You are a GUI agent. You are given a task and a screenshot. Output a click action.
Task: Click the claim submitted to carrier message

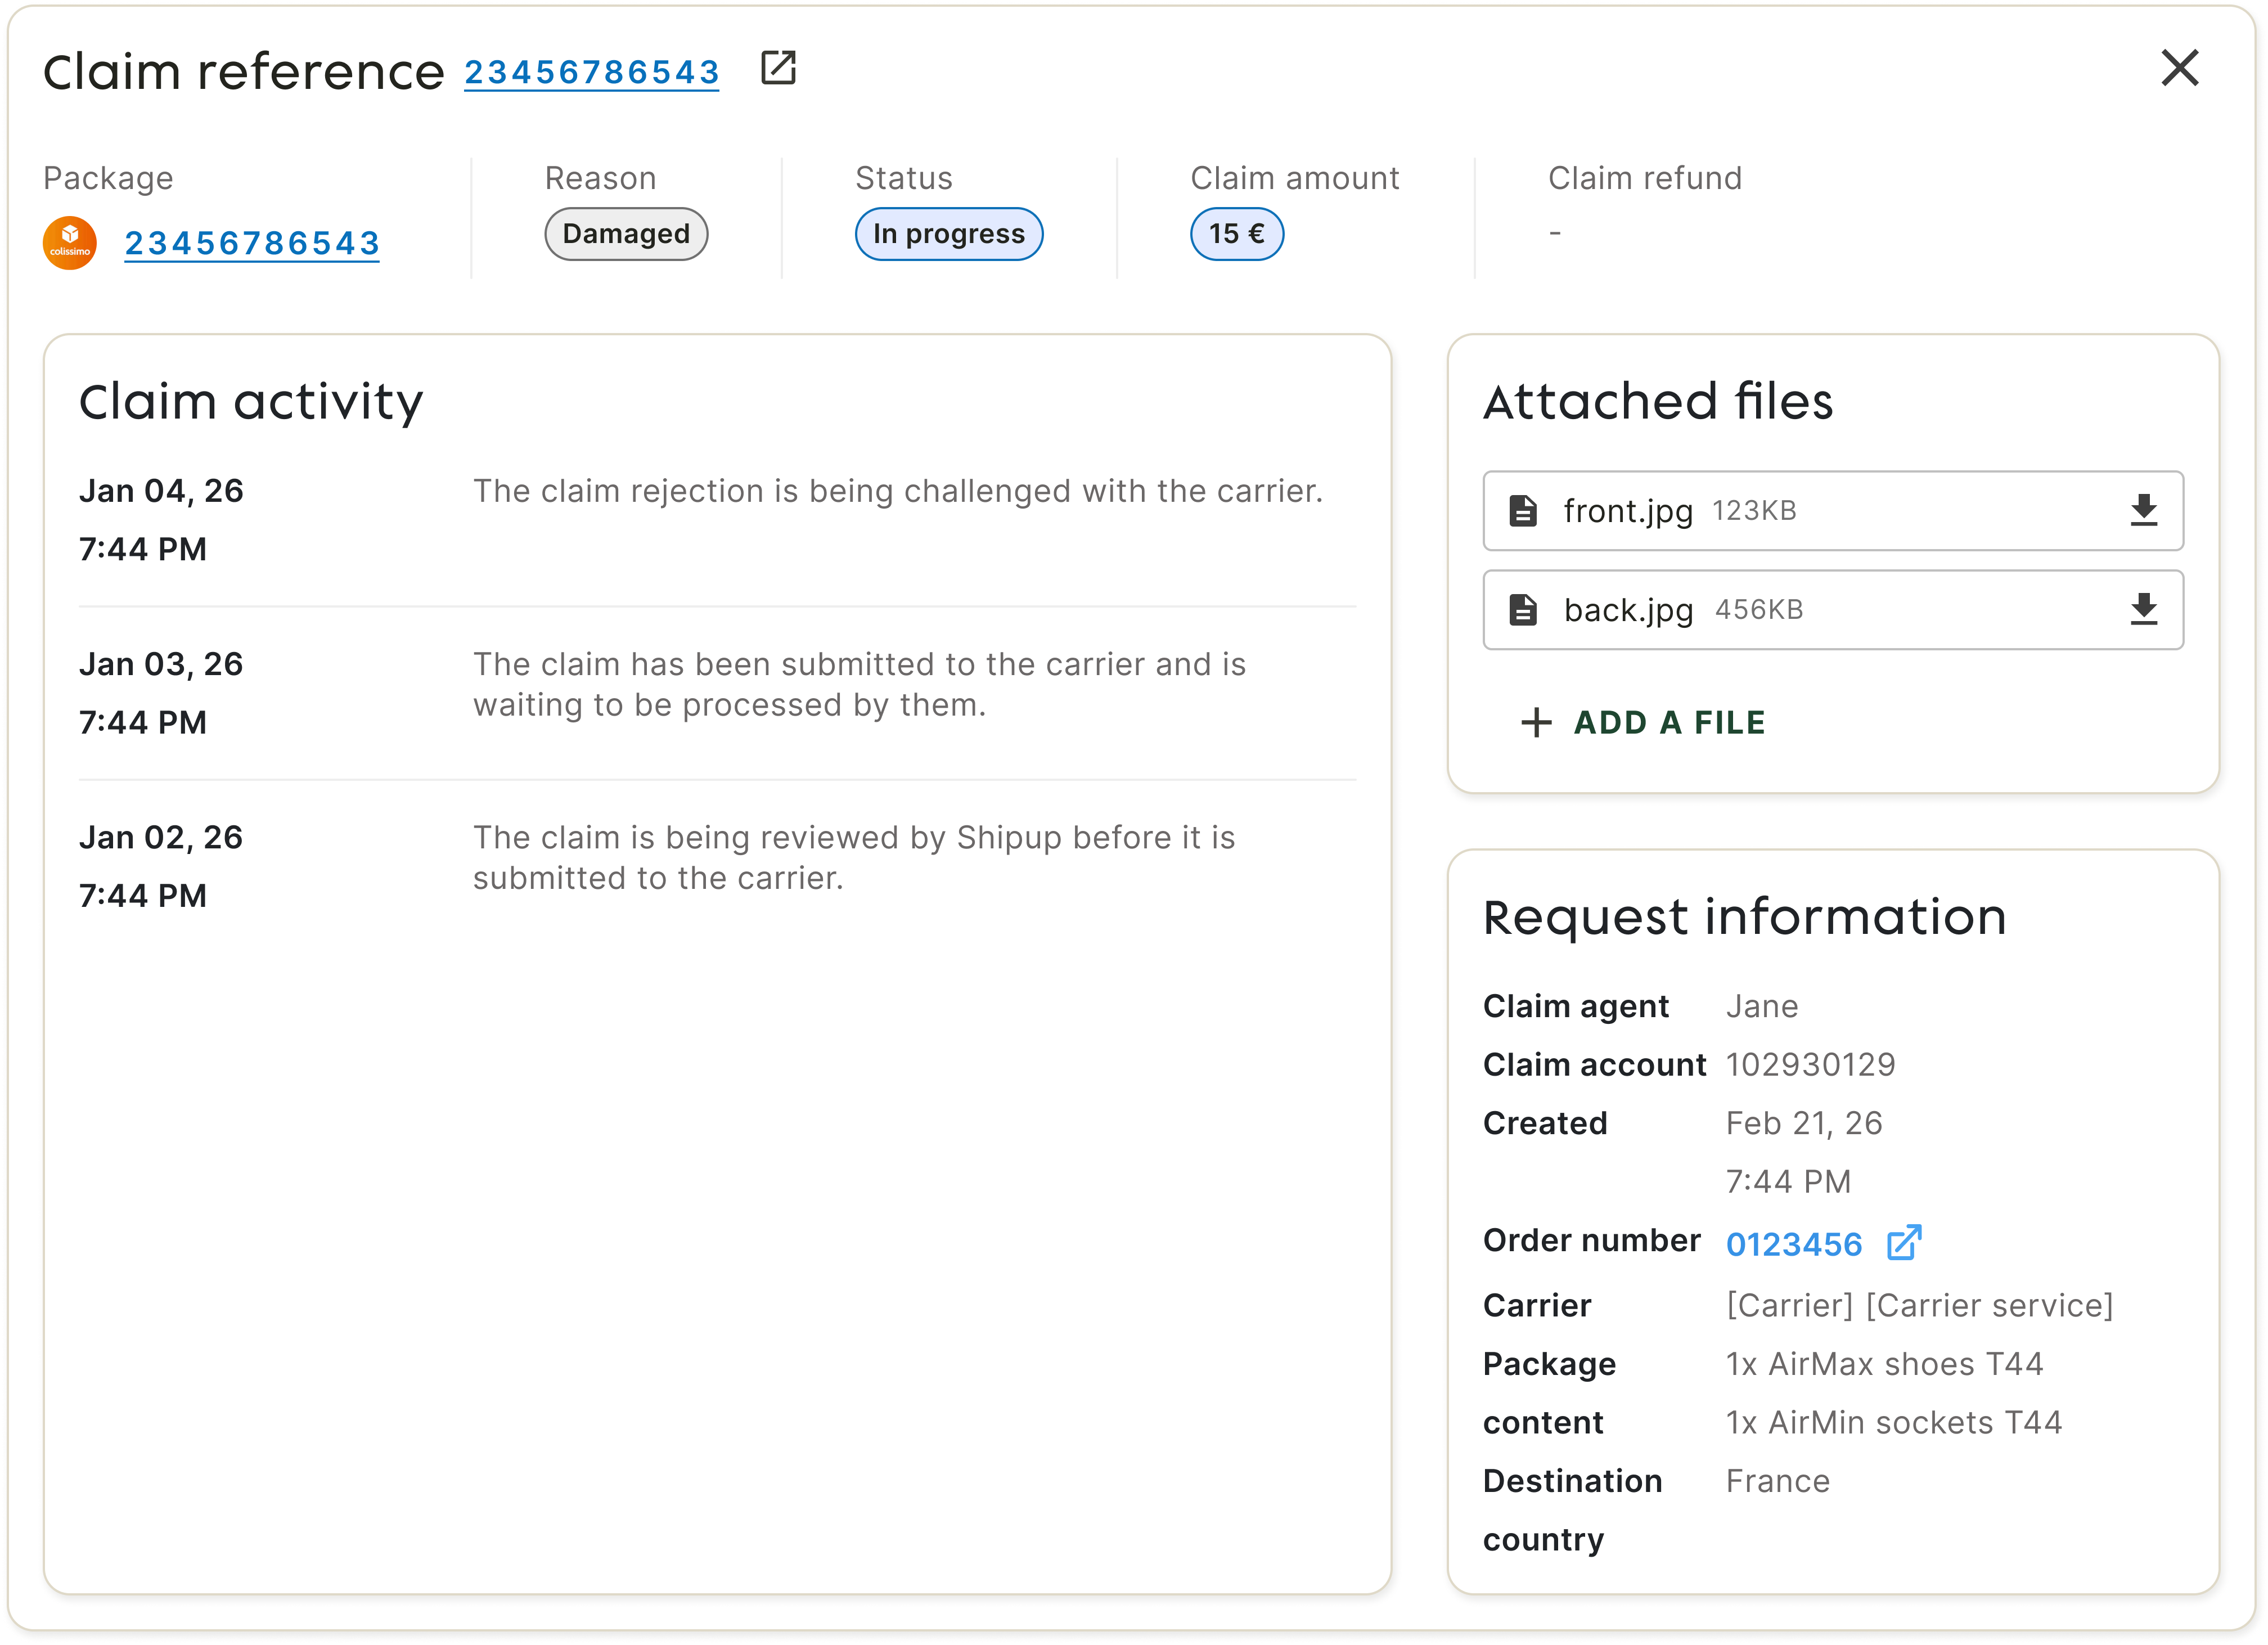pyautogui.click(x=860, y=684)
